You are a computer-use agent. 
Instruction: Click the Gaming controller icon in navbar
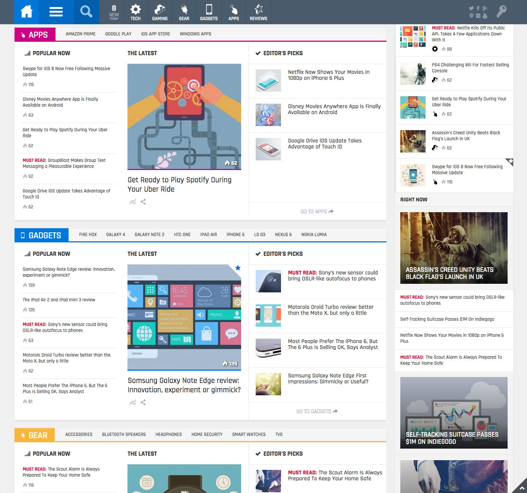(160, 12)
